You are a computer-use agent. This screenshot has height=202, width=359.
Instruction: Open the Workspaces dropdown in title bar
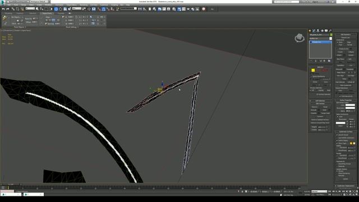click(39, 2)
